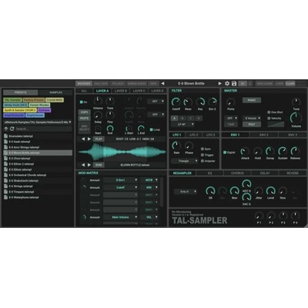Click the Filter Key knob
308x308 pixels.
click(200, 102)
